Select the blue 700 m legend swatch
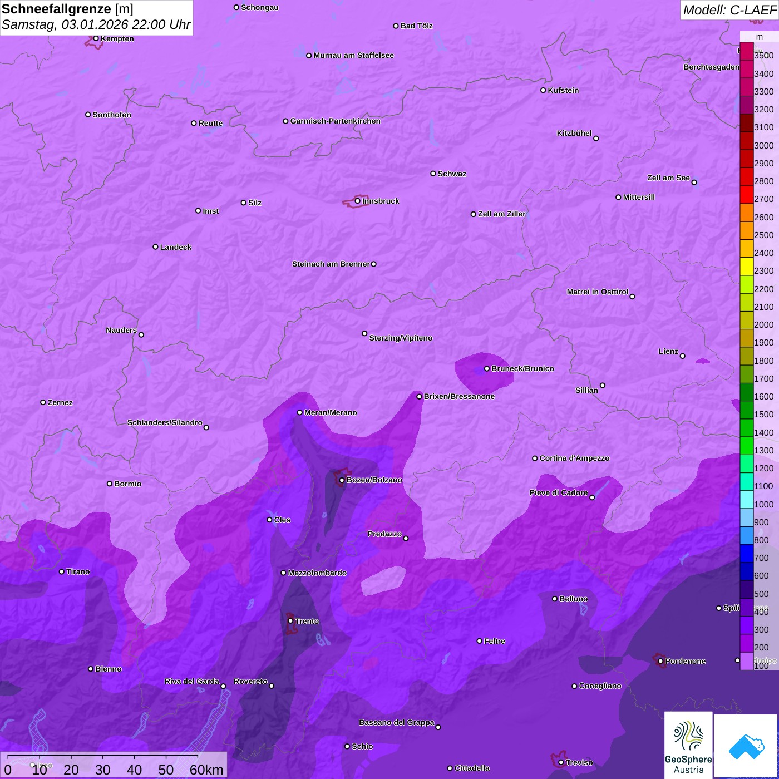Image resolution: width=779 pixels, height=779 pixels. click(747, 554)
